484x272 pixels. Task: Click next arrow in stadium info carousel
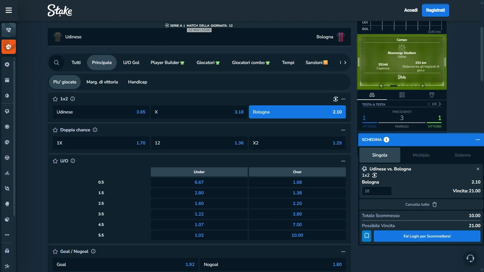click(422, 86)
